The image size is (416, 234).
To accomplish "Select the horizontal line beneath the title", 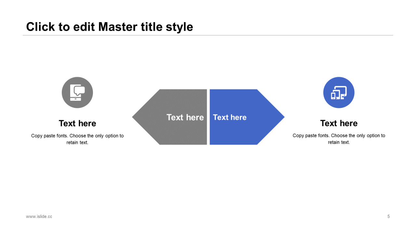I will [208, 35].
